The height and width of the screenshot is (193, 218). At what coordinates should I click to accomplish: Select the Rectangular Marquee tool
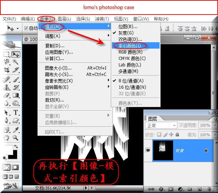pos(6,54)
